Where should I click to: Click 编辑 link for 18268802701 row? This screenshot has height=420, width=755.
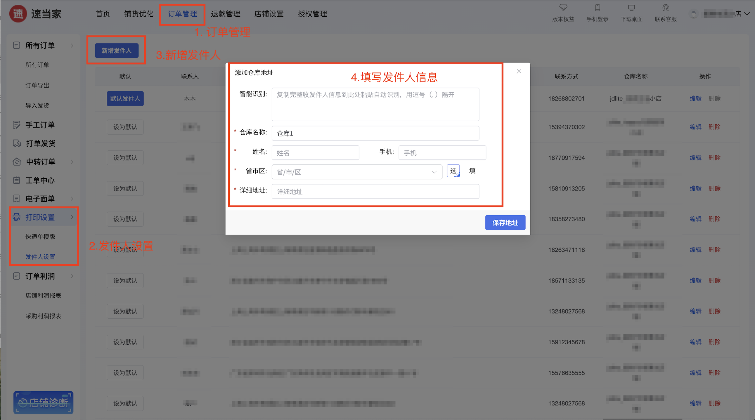pyautogui.click(x=695, y=99)
